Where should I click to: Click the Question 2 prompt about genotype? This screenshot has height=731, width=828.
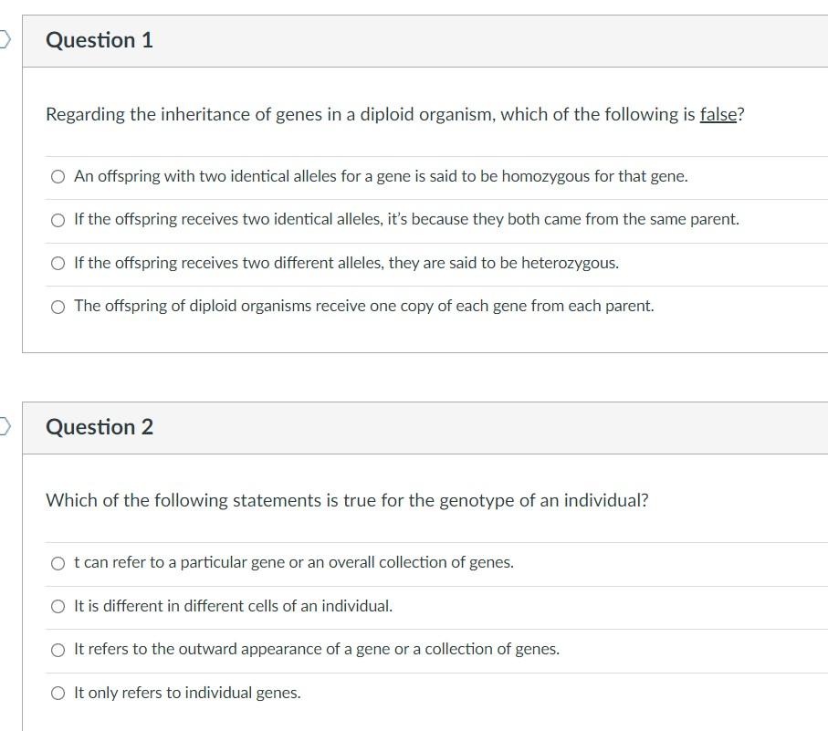pos(347,500)
